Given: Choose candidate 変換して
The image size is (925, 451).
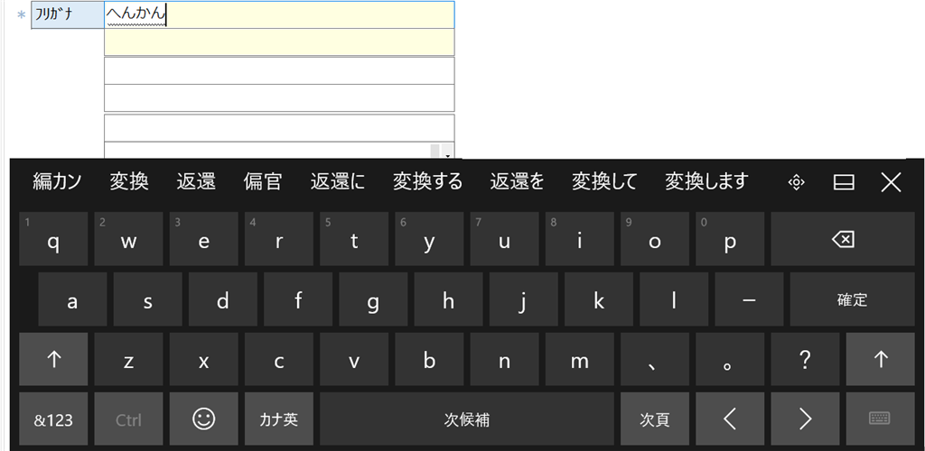Looking at the screenshot, I should coord(604,181).
